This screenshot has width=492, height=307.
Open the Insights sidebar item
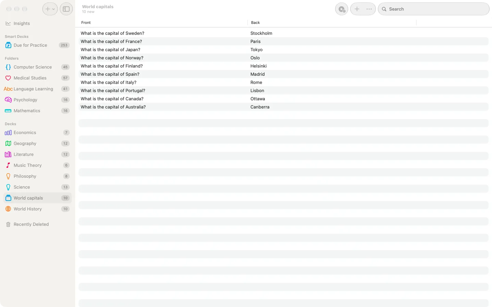(x=38, y=24)
